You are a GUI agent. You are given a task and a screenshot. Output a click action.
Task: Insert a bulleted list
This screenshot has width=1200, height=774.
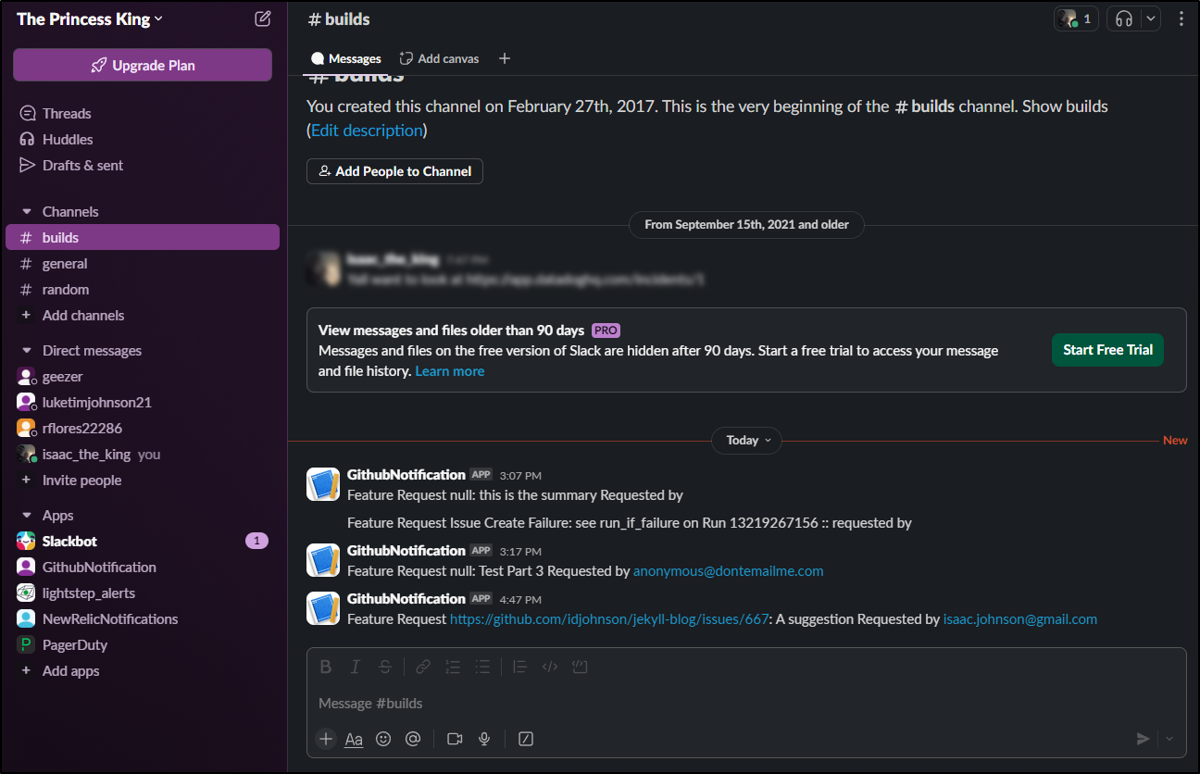[x=482, y=667]
